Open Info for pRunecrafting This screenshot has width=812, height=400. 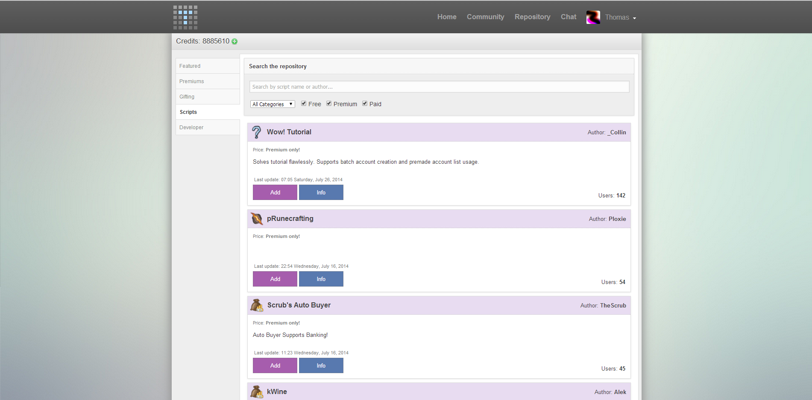coord(321,279)
